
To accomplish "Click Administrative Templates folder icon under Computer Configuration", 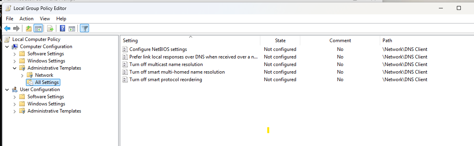I will [x=22, y=68].
